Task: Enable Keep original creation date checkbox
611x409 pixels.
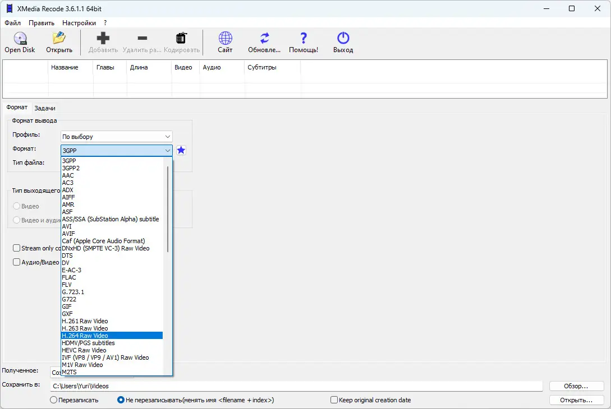Action: tap(334, 399)
